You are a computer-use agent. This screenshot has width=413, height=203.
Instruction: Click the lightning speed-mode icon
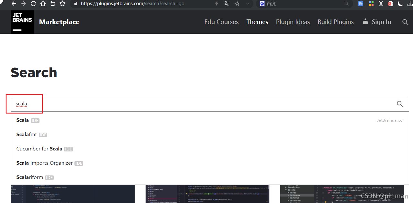(217, 4)
